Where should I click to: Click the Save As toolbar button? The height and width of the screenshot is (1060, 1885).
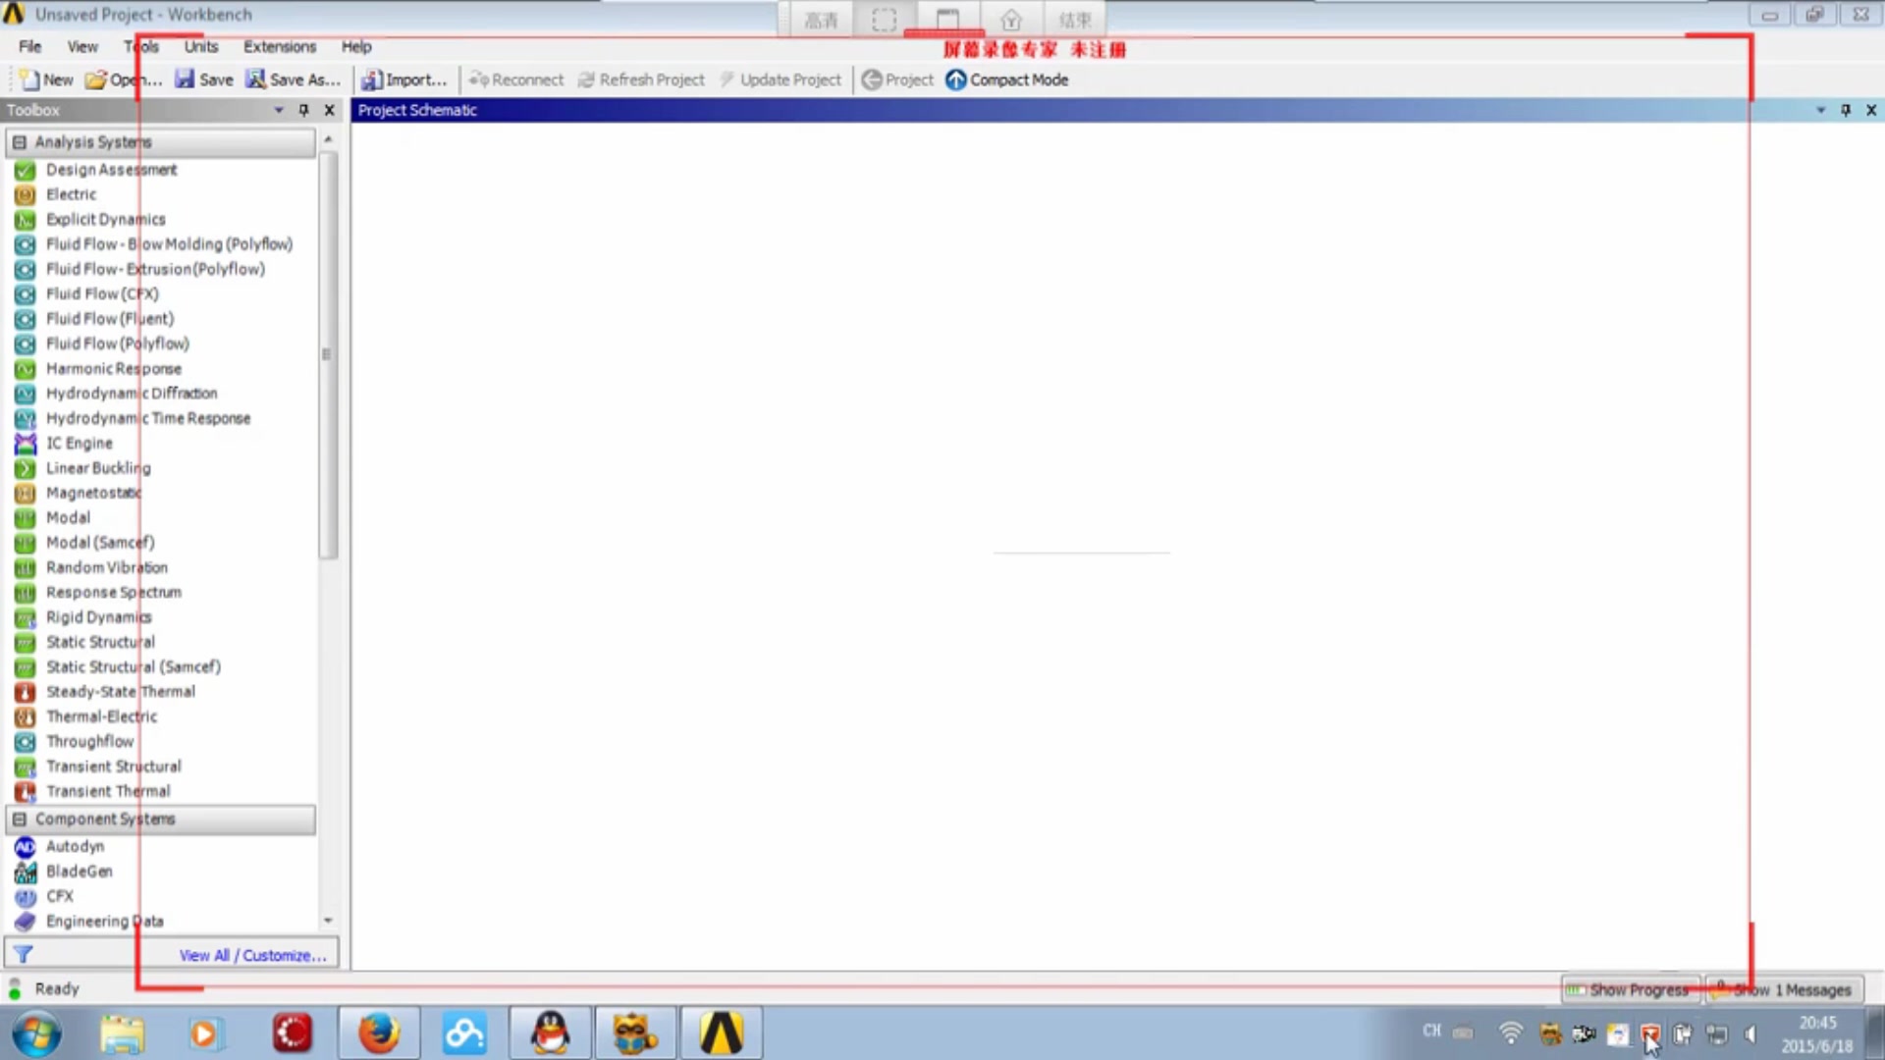[290, 79]
